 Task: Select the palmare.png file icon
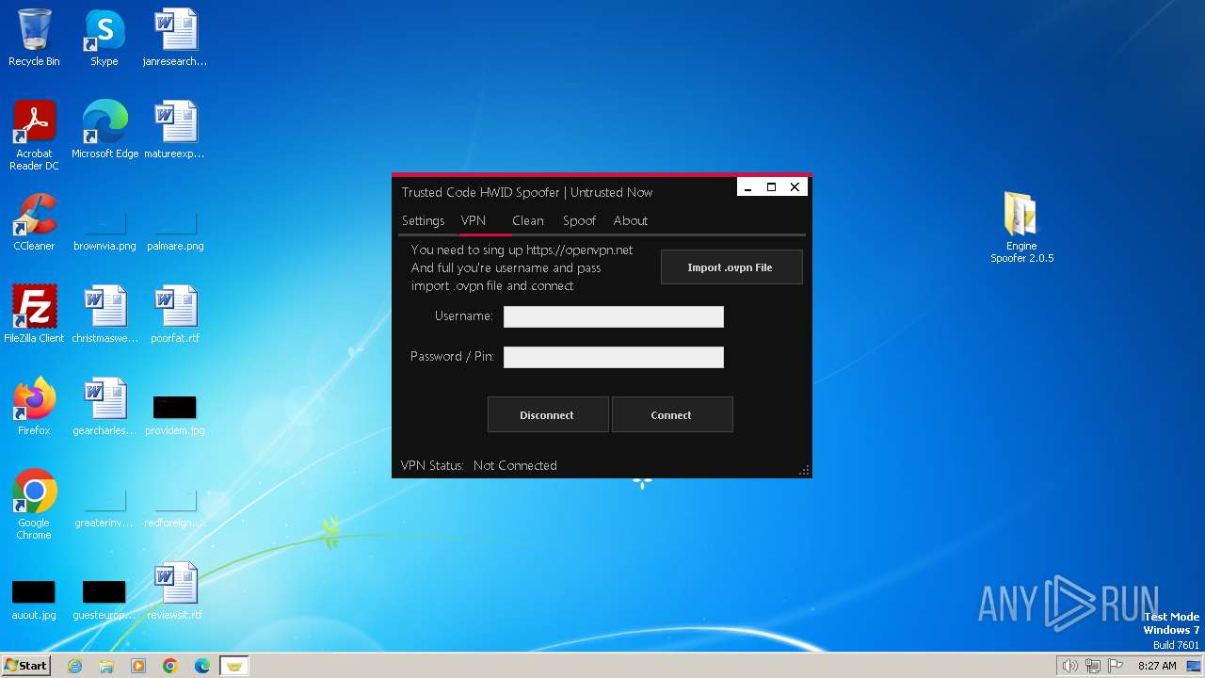coord(175,232)
